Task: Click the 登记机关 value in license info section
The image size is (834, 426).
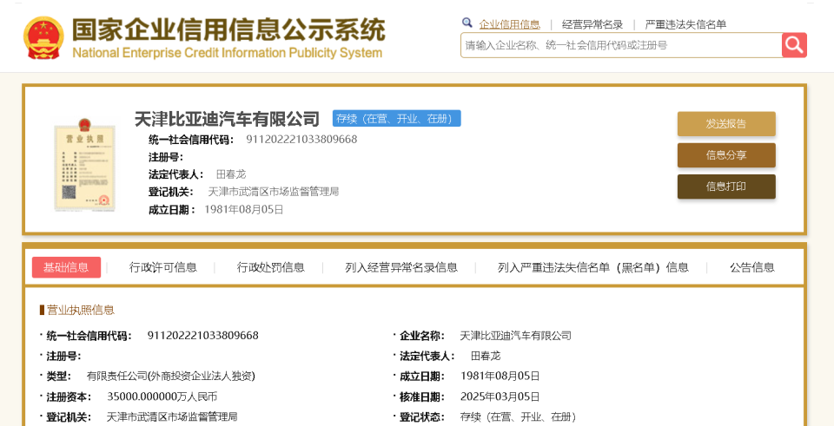Action: [x=172, y=417]
